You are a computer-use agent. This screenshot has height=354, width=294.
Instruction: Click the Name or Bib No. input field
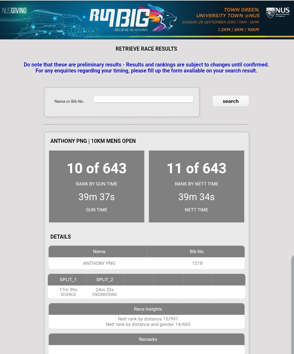[144, 99]
